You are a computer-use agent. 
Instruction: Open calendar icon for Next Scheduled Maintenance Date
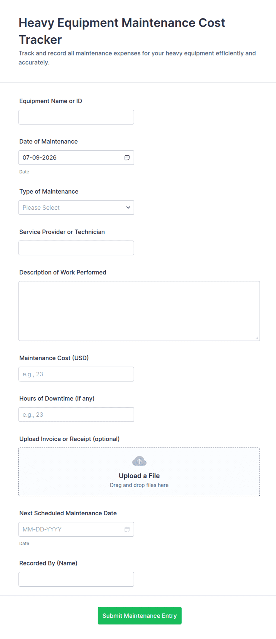pyautogui.click(x=127, y=529)
